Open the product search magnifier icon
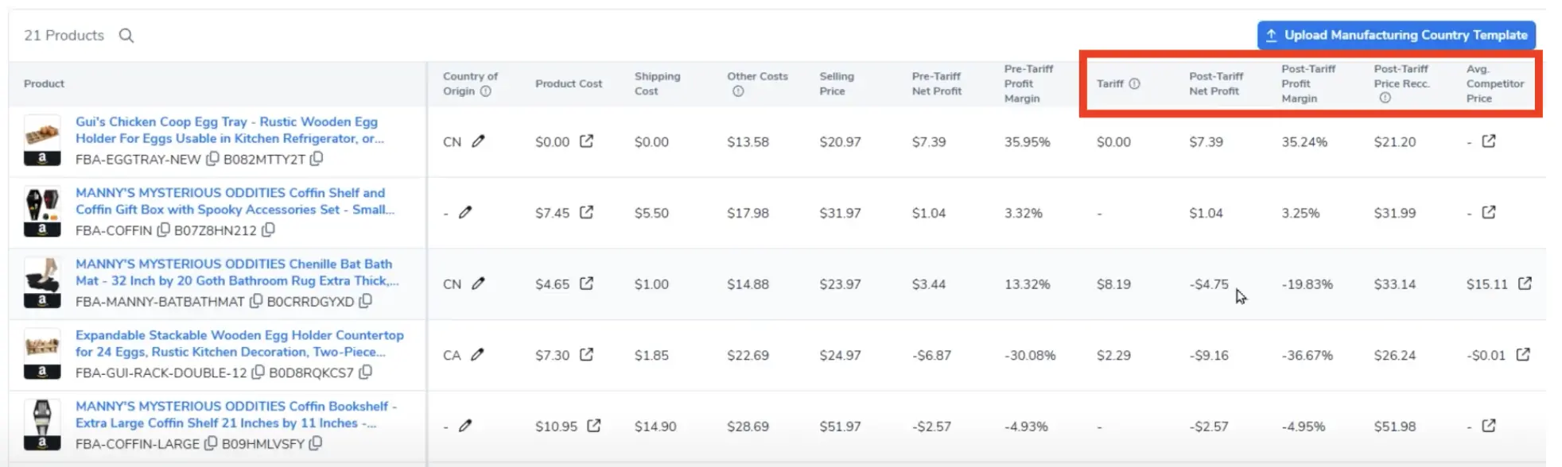 (x=126, y=36)
